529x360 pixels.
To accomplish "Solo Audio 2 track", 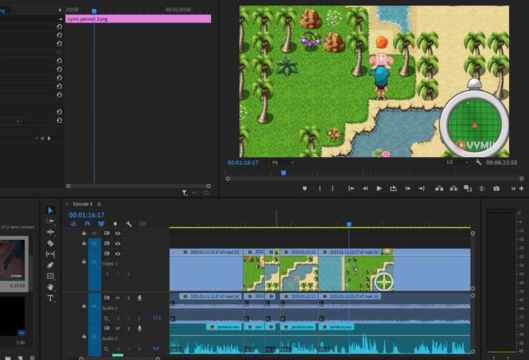I will [128, 328].
